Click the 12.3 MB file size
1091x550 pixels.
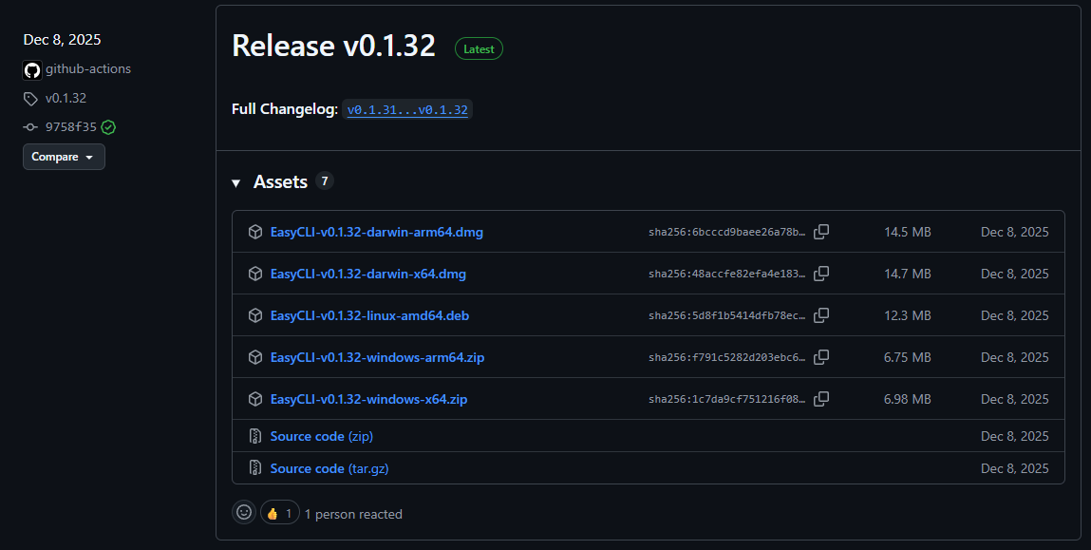click(908, 315)
